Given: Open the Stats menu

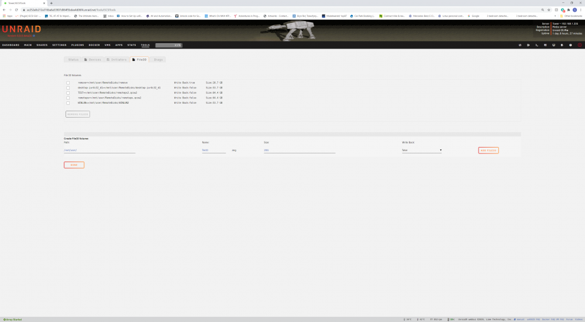Looking at the screenshot, I should [132, 45].
